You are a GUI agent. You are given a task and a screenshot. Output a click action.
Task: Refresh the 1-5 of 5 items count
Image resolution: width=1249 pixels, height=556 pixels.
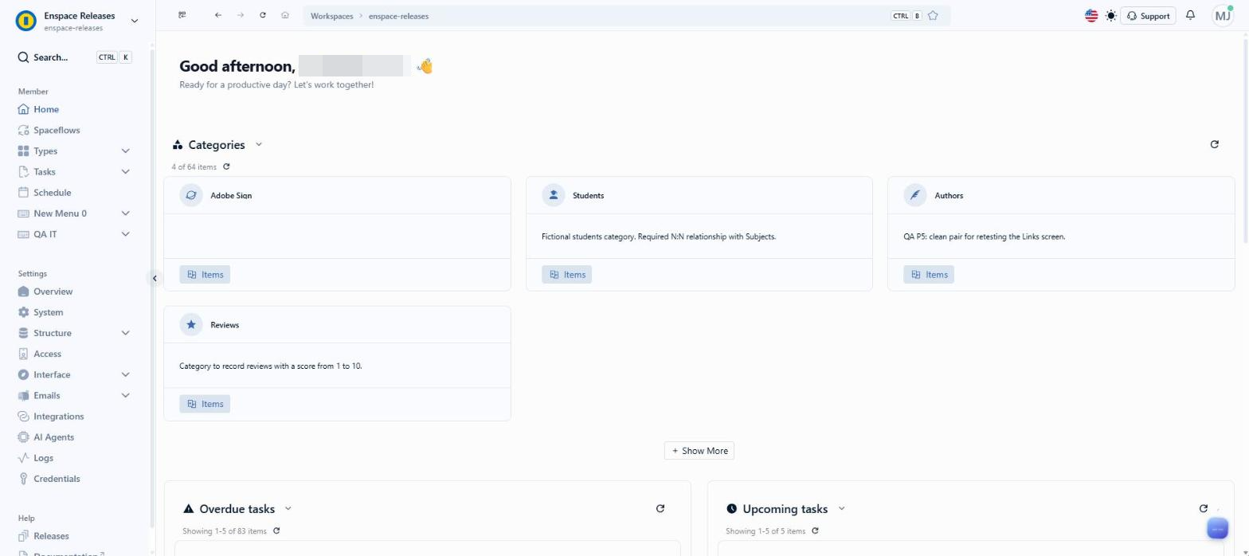click(815, 531)
